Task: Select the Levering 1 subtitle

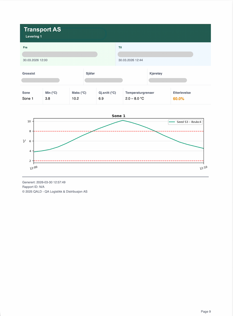Action: [x=33, y=37]
